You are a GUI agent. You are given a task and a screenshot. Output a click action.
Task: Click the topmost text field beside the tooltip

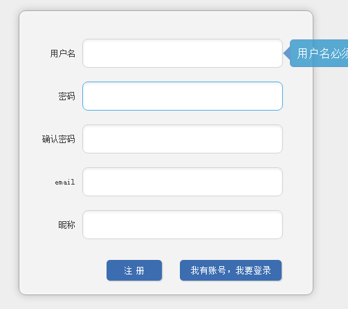(183, 53)
